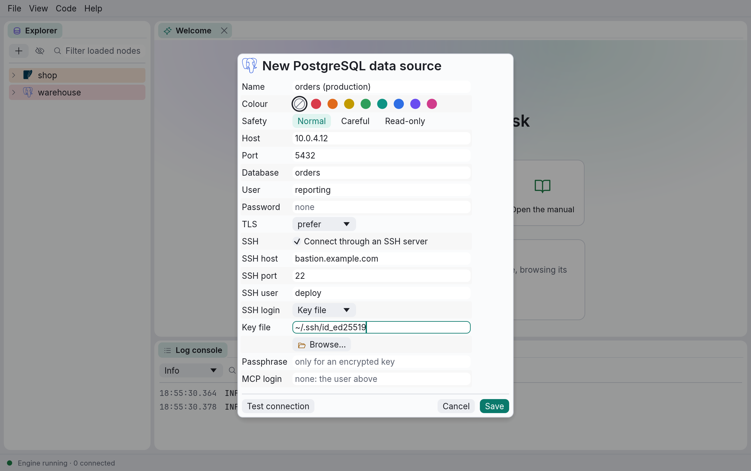
Task: Click the PostgreSQL elephant icon in dialog title
Action: point(249,66)
